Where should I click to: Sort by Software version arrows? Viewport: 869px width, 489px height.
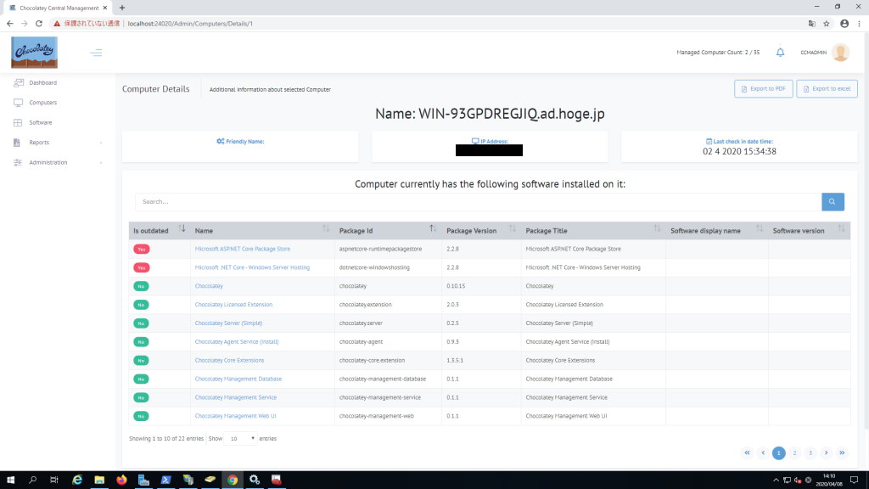[841, 228]
